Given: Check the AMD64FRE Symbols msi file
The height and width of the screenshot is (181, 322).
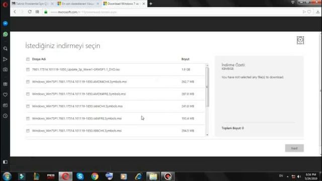Looking at the screenshot, I should point(28,94).
